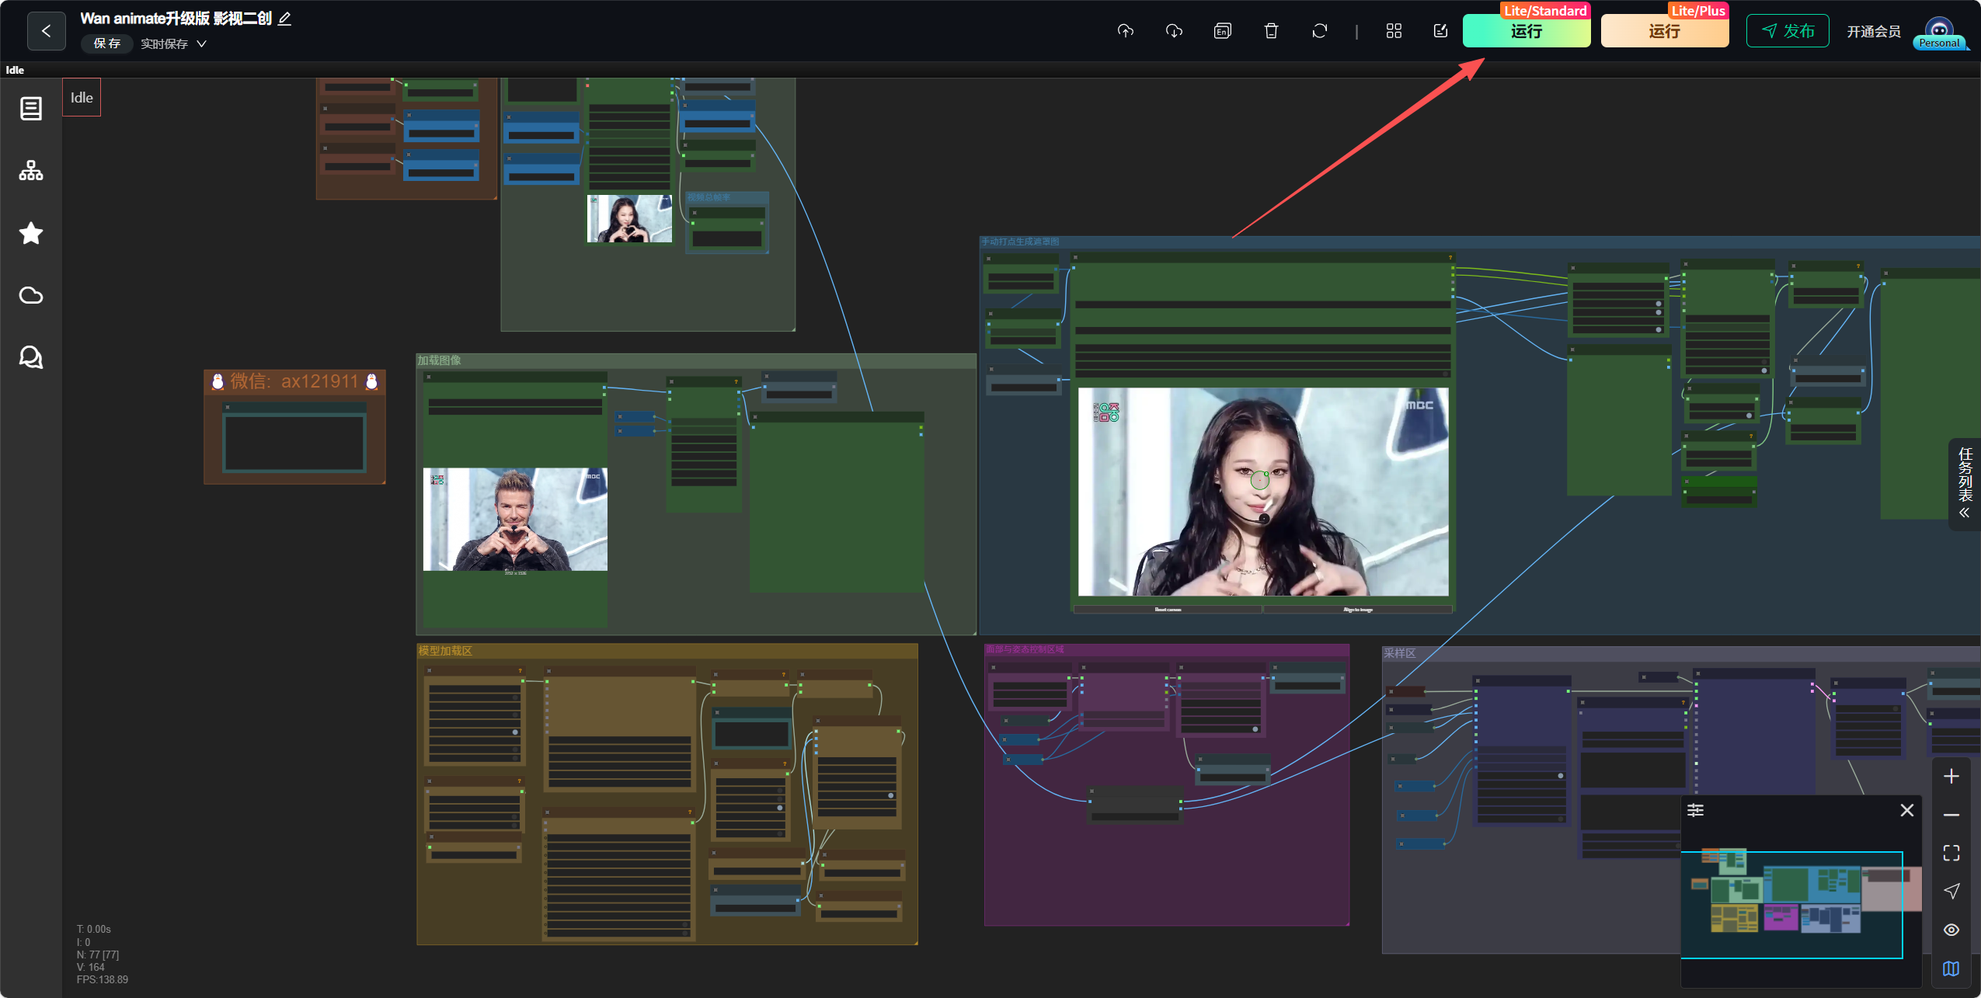1981x998 pixels.
Task: Toggle the eye visibility icon
Action: click(1951, 930)
